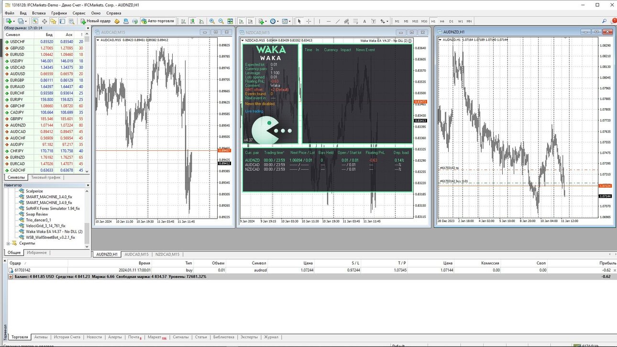
Task: Close the Обзор рынка panel
Action: tap(87, 28)
